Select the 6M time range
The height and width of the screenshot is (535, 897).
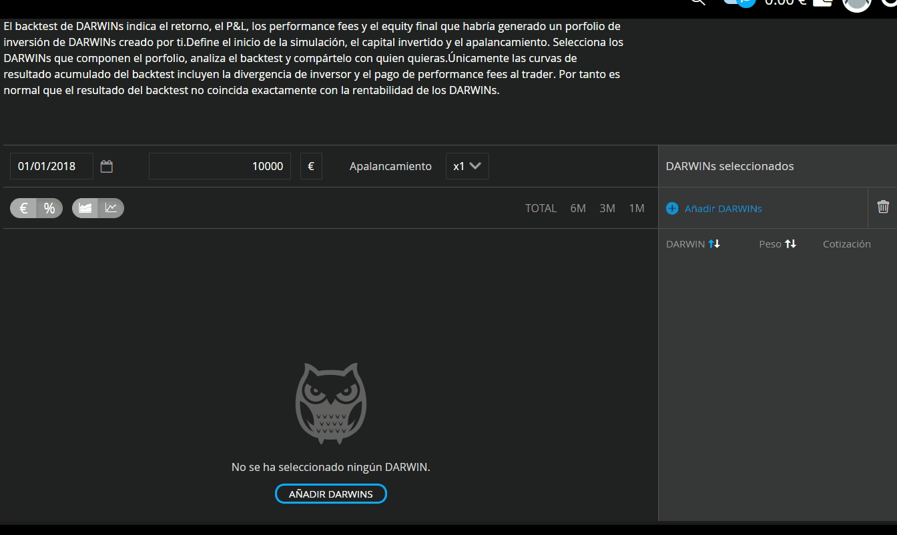(578, 208)
